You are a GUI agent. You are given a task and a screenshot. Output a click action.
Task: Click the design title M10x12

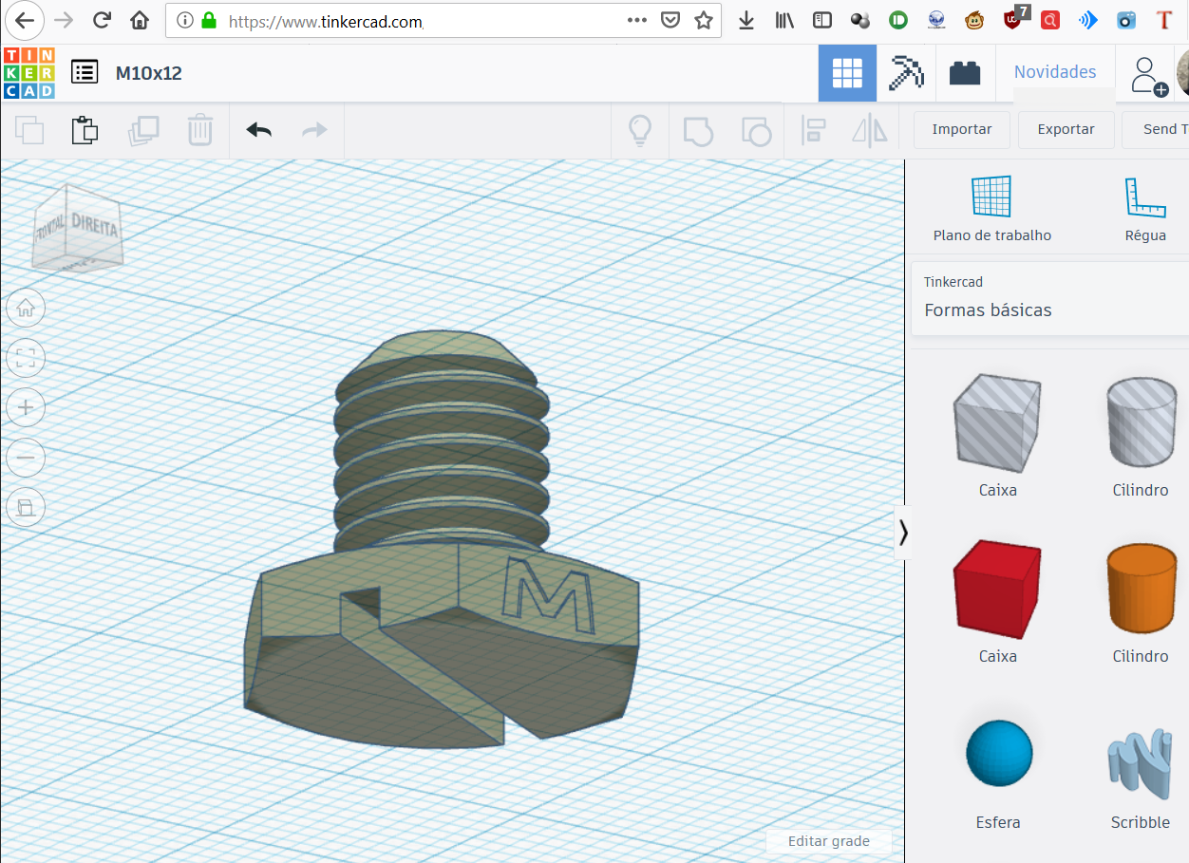[149, 73]
